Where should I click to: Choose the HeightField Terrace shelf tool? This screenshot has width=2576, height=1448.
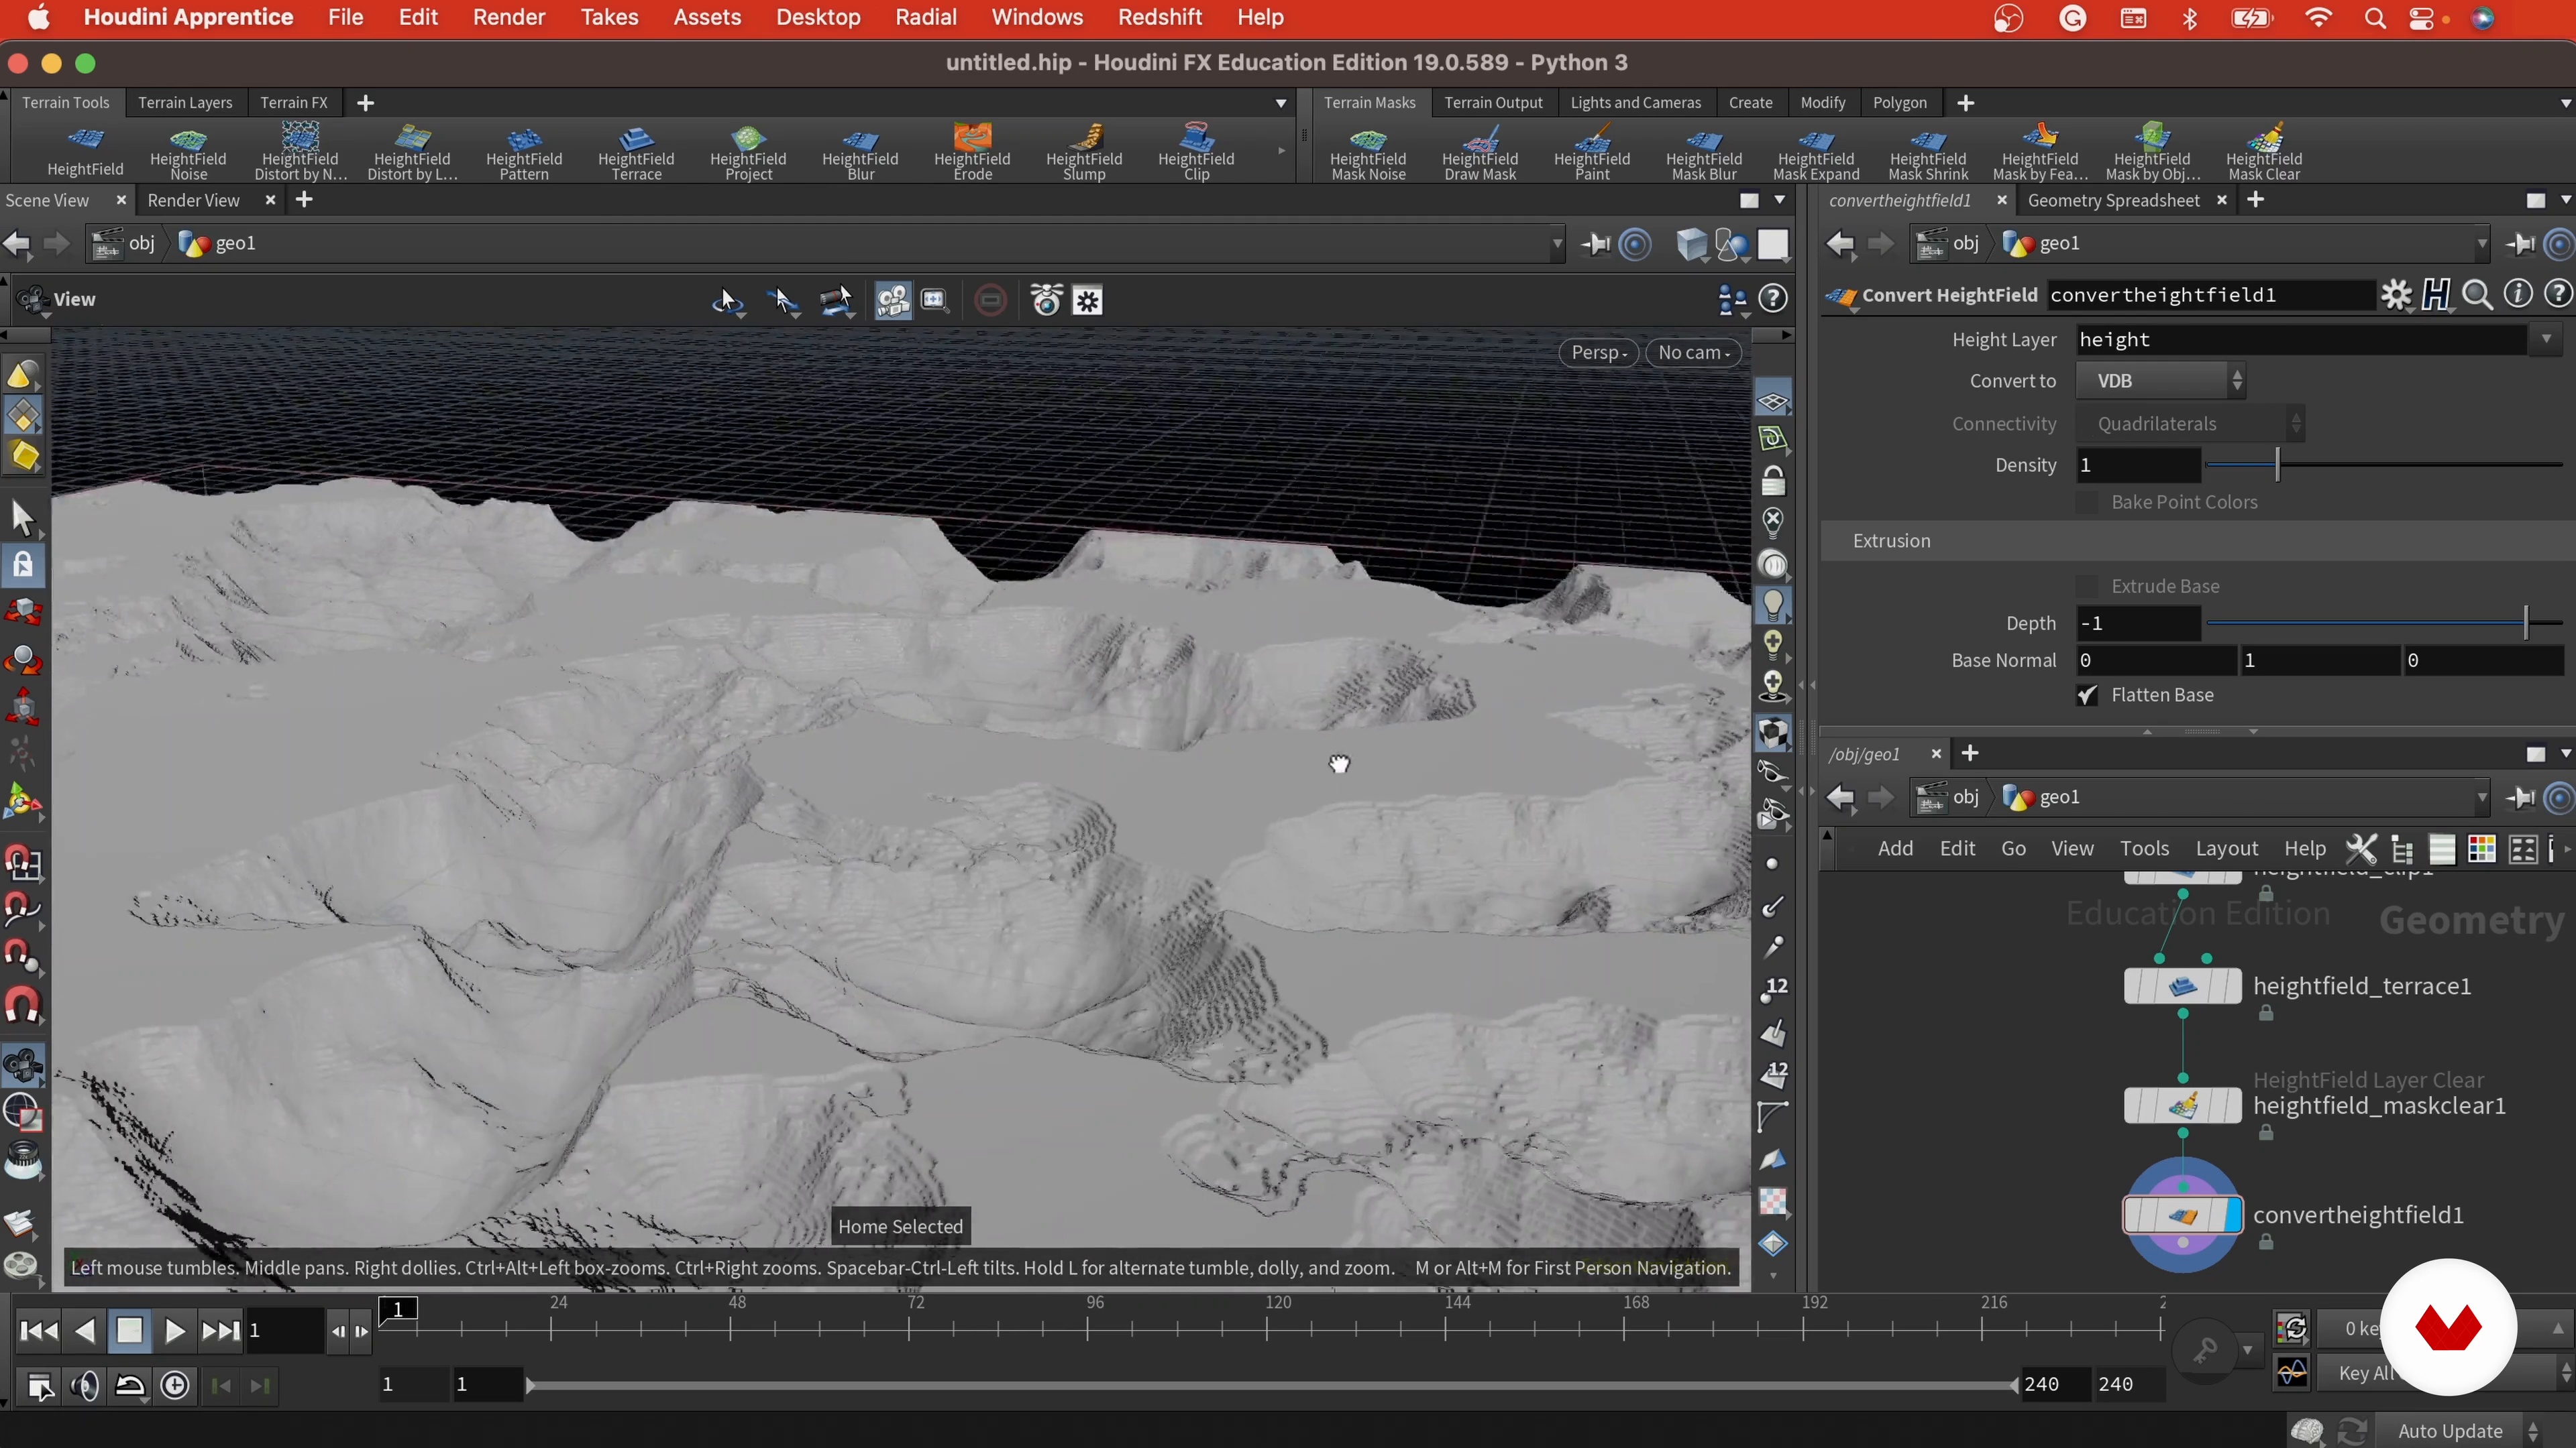coord(636,152)
